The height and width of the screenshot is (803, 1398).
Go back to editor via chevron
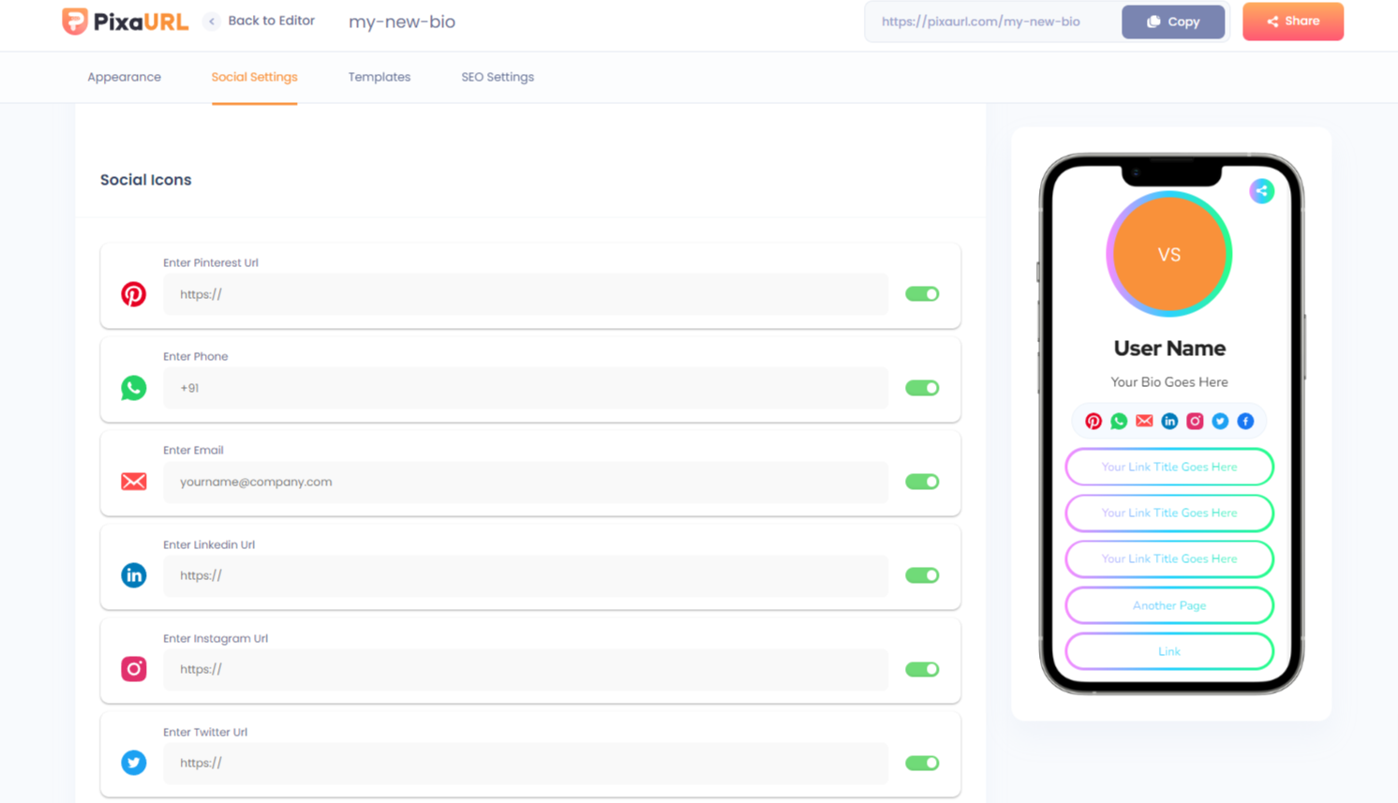[212, 22]
